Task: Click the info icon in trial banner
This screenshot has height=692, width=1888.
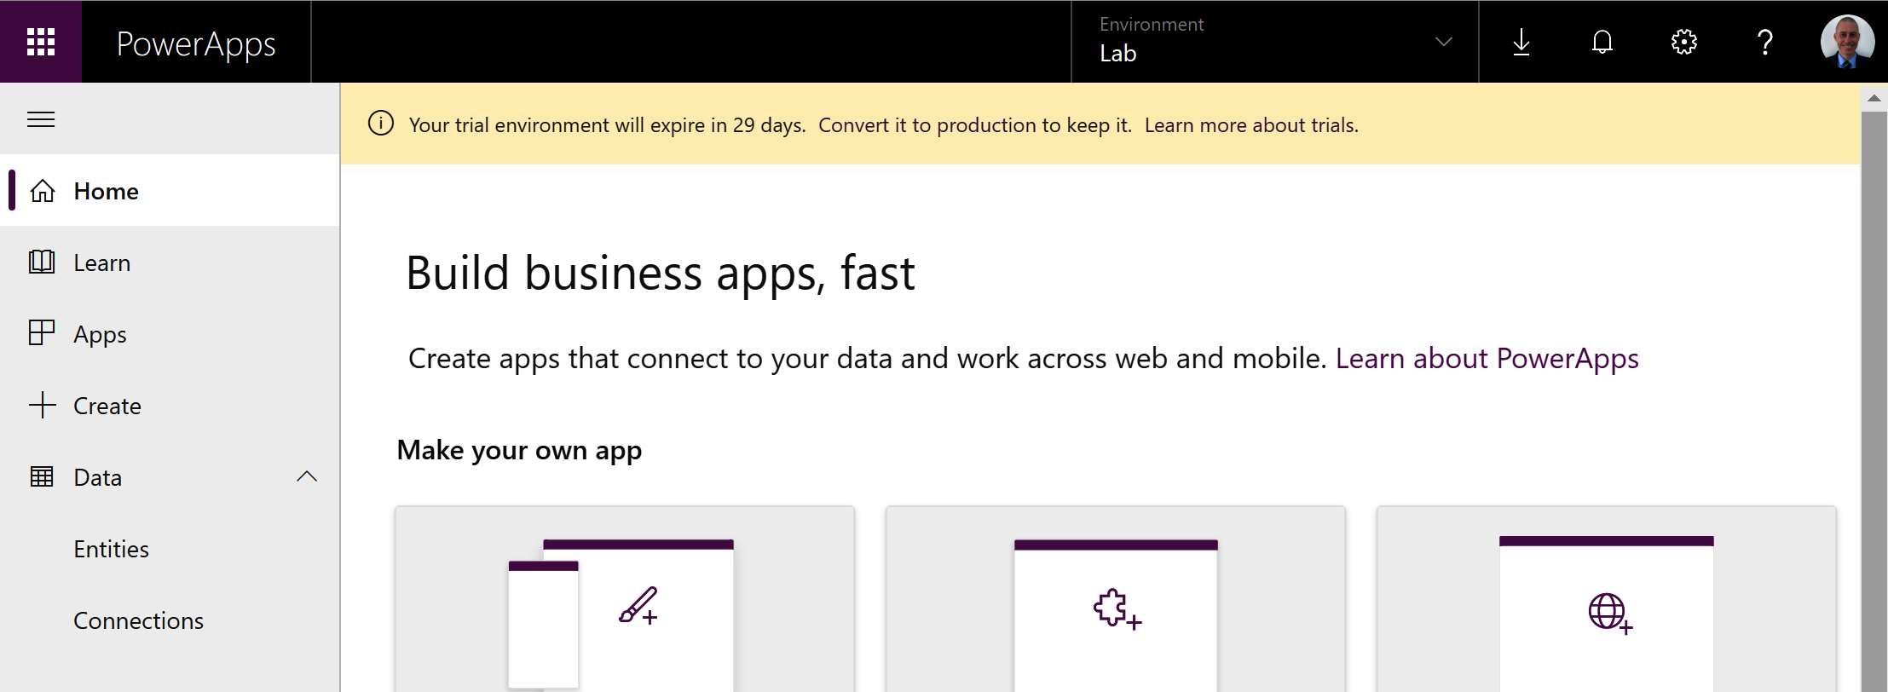Action: pos(381,124)
